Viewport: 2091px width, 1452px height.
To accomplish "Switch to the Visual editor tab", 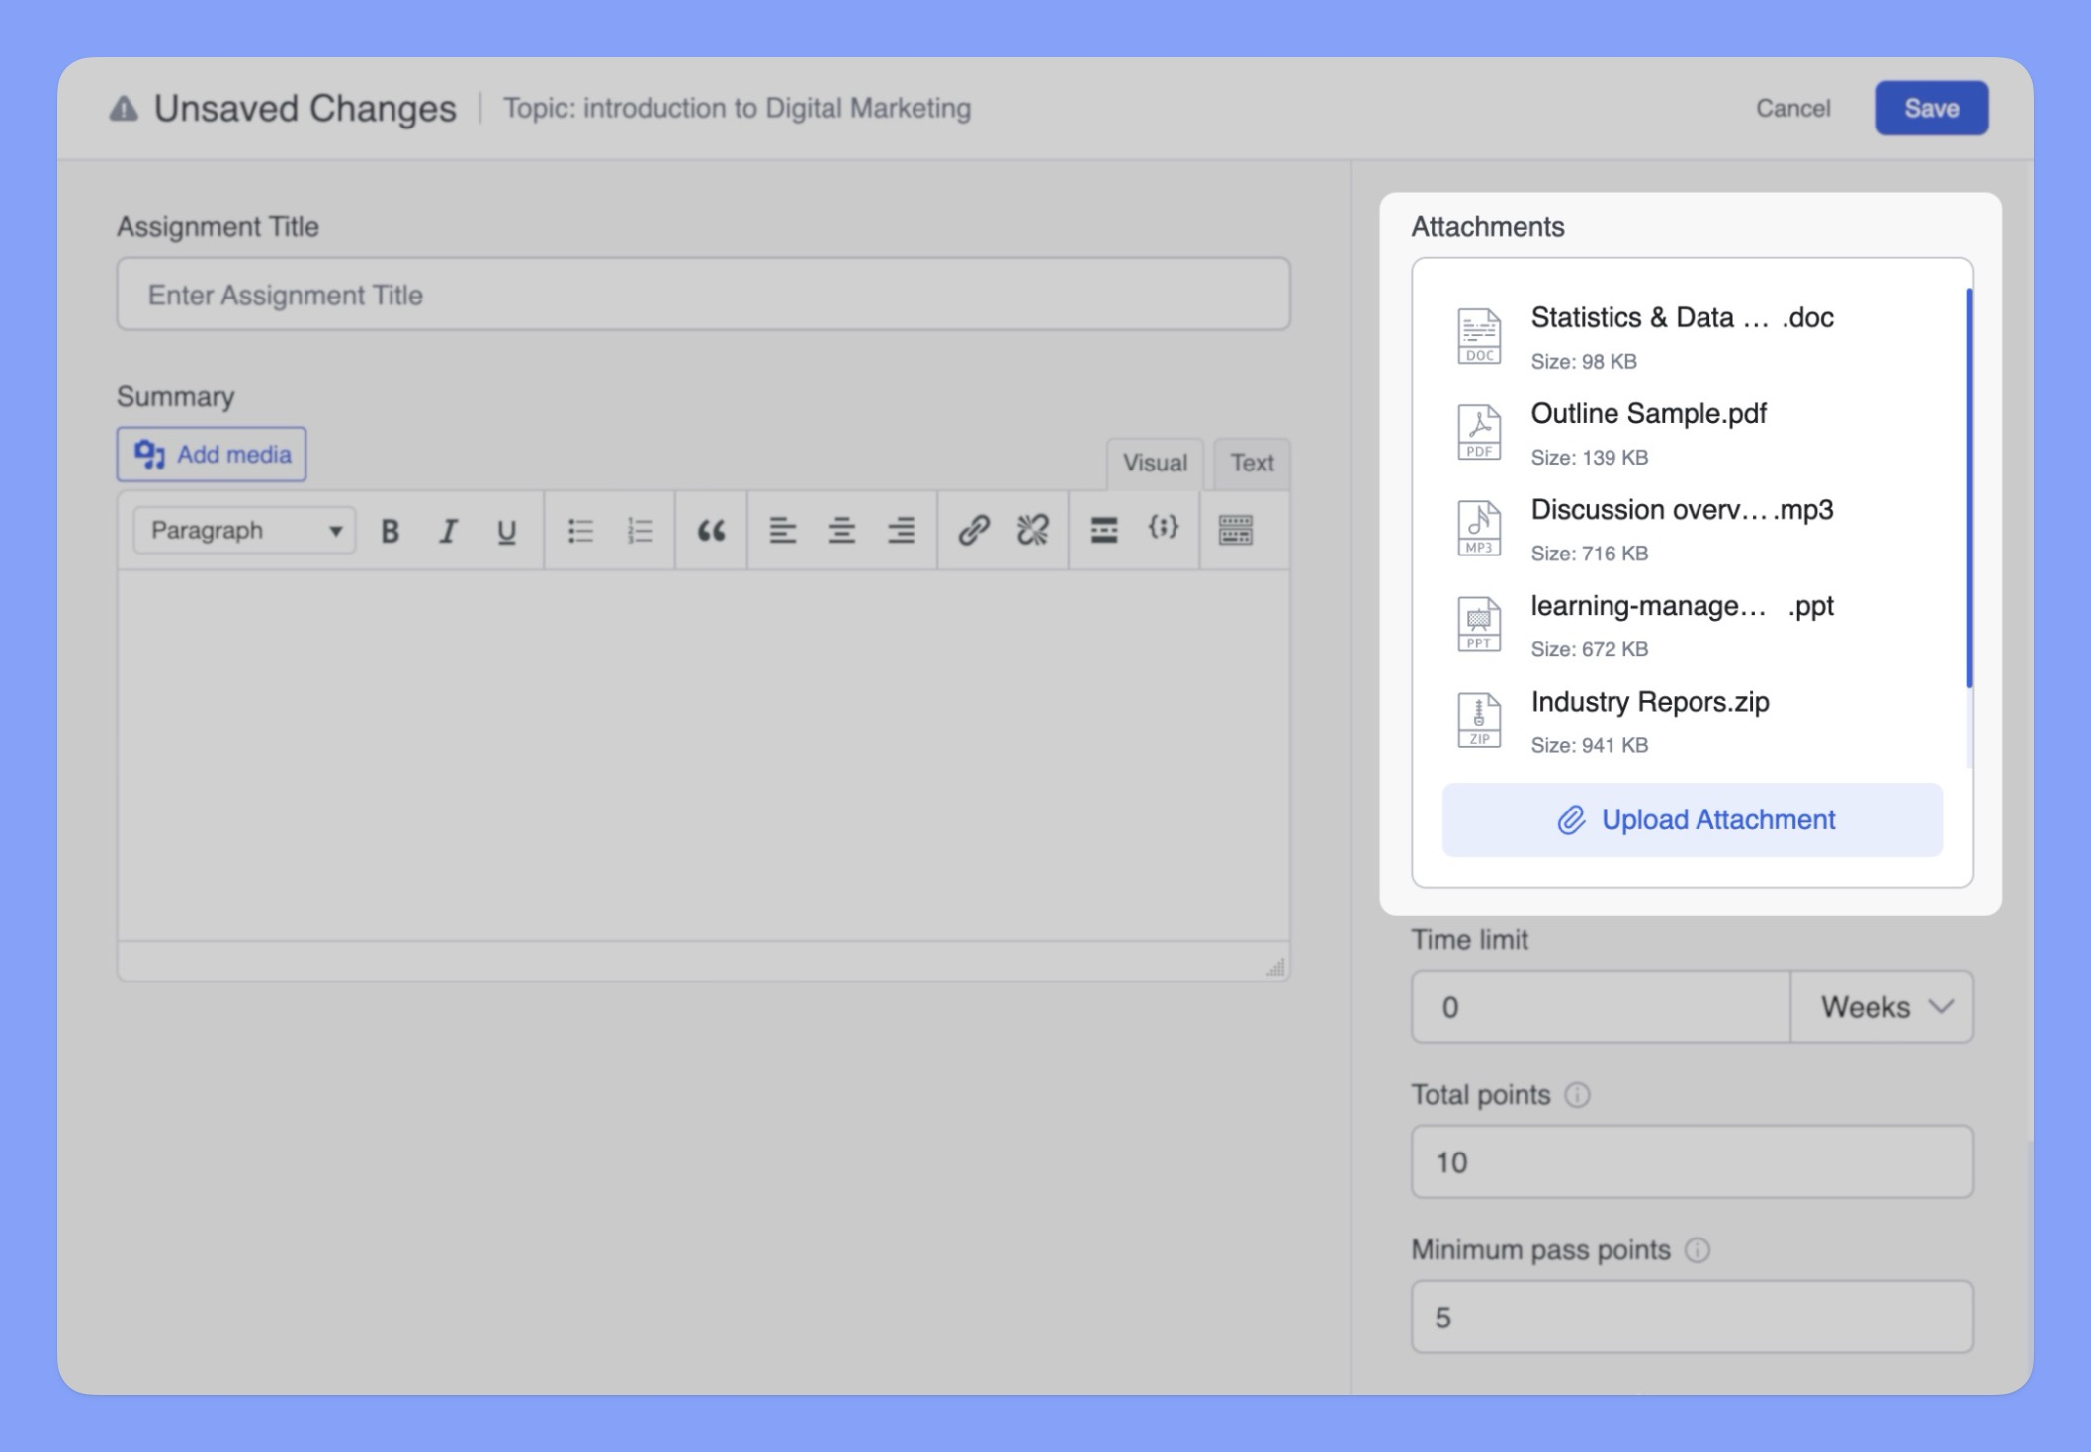I will pyautogui.click(x=1154, y=464).
